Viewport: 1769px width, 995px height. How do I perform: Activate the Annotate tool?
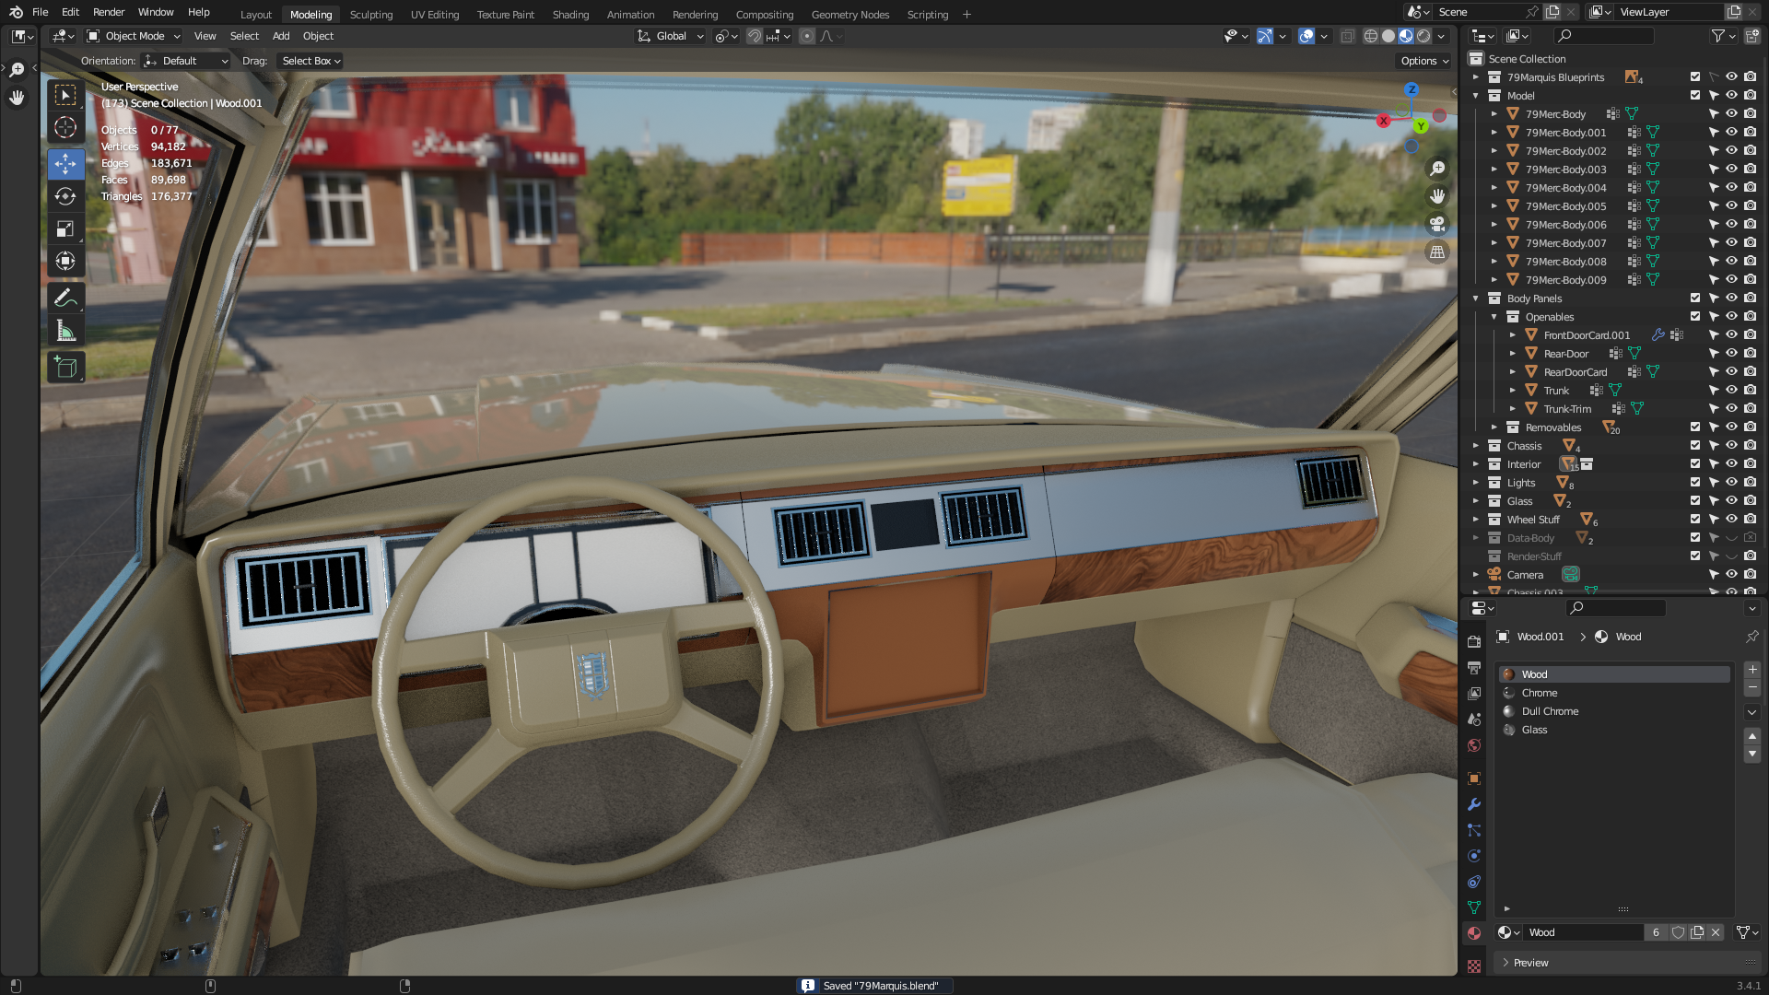pyautogui.click(x=65, y=298)
